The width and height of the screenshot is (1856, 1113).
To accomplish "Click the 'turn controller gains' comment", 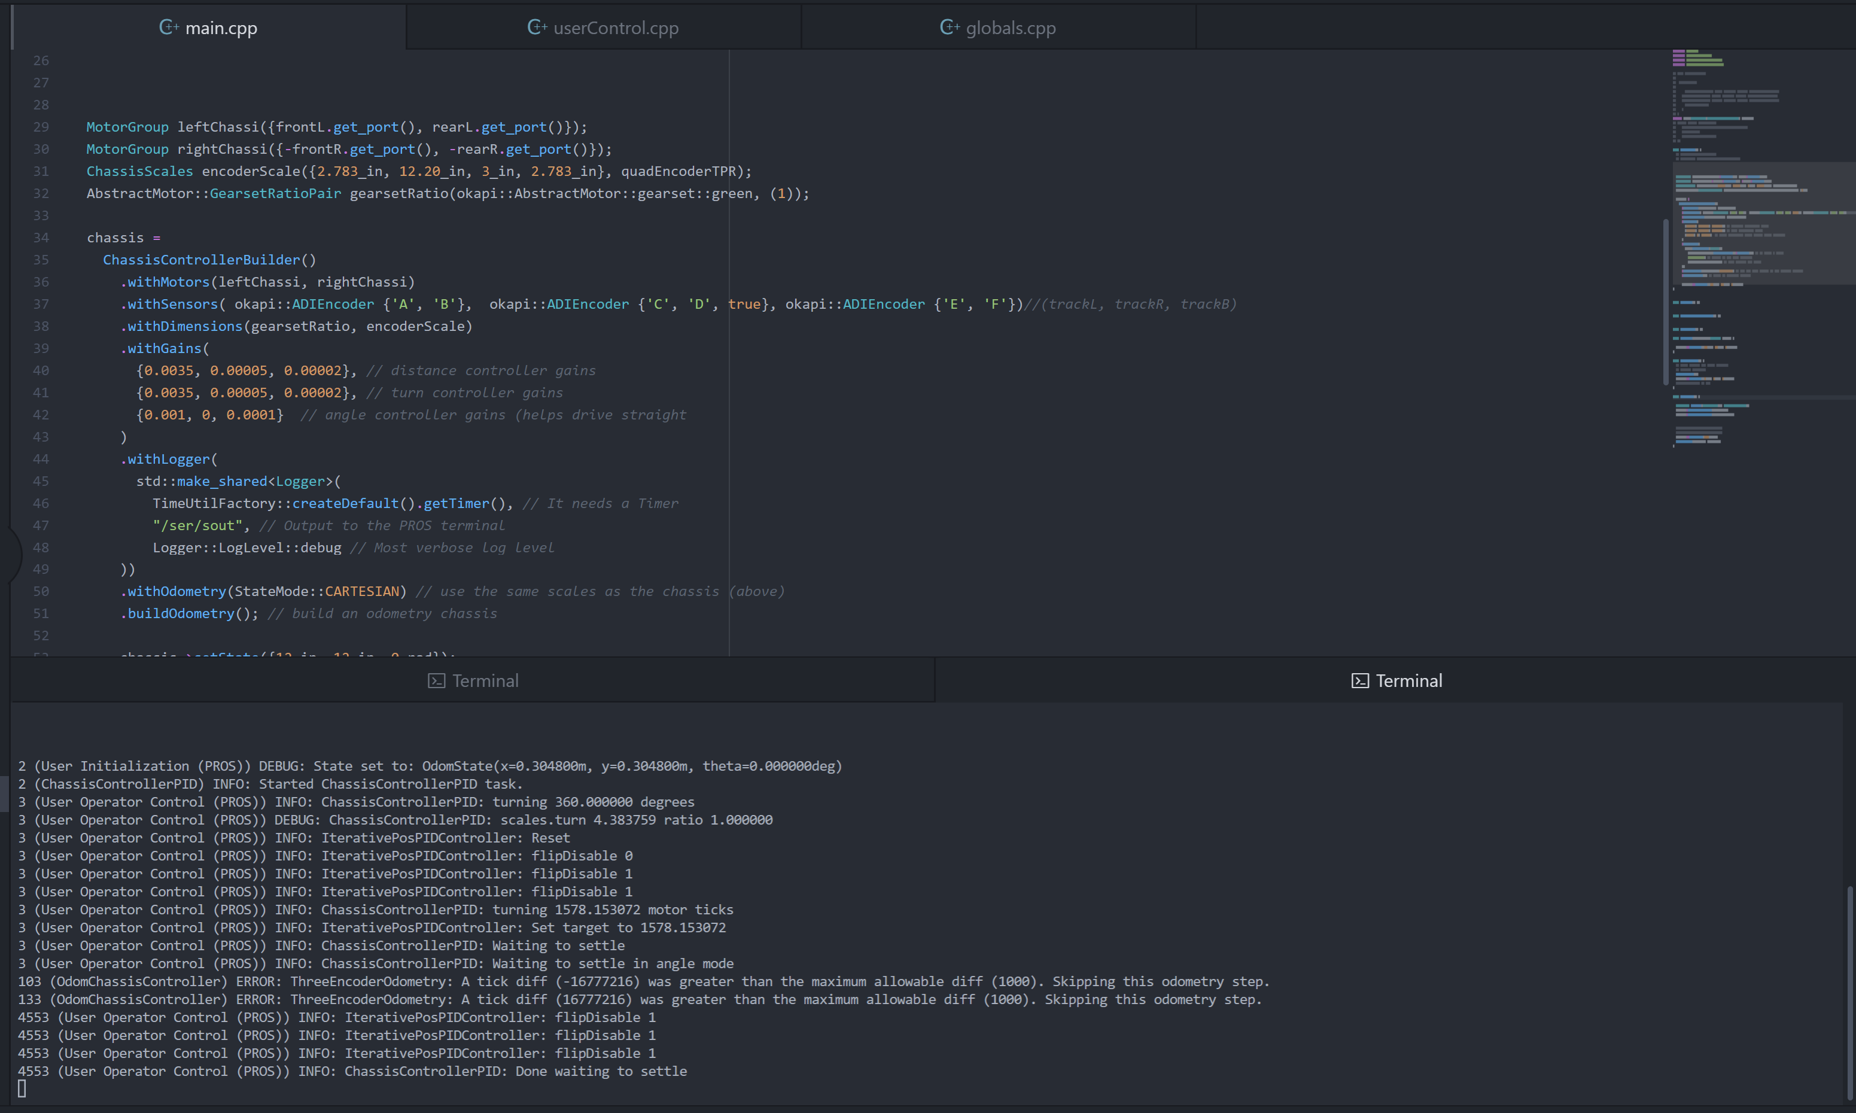I will [464, 393].
